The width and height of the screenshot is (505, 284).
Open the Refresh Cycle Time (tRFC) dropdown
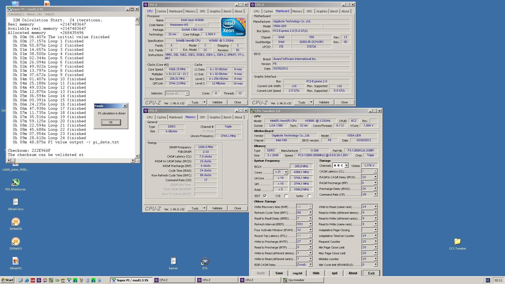[310, 213]
